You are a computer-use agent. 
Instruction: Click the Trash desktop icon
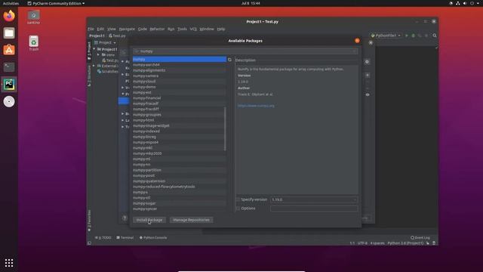coord(33,43)
